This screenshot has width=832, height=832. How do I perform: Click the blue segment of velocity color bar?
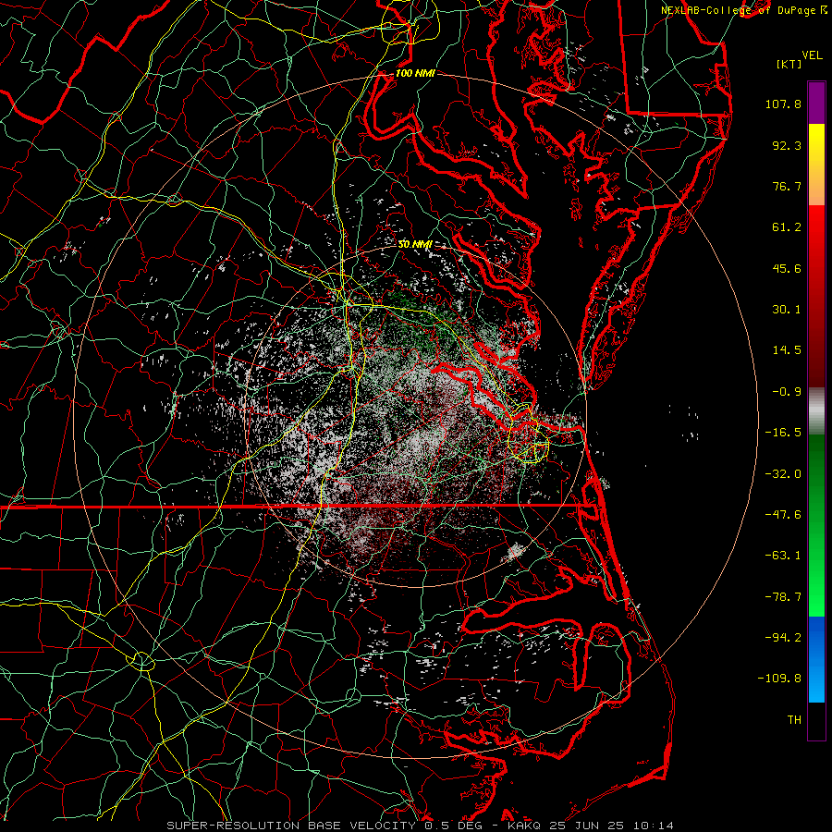pos(816,659)
